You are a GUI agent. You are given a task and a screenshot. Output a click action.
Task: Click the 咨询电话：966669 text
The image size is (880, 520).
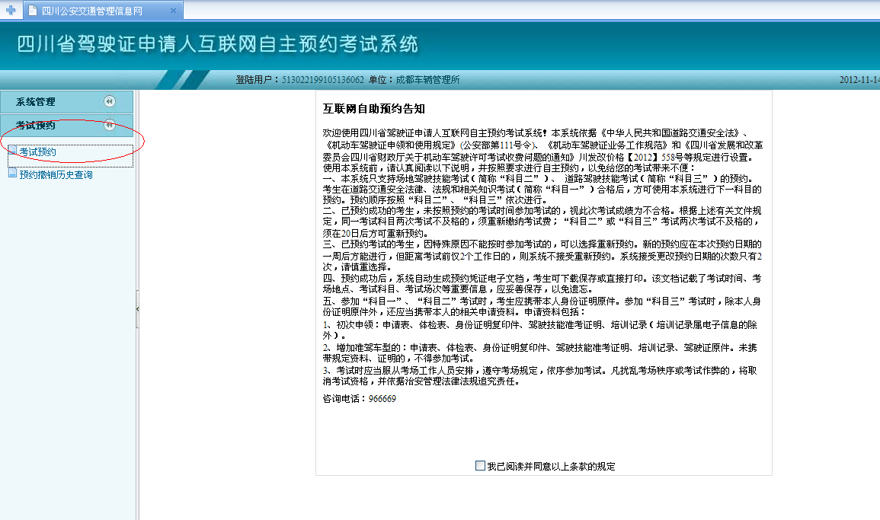[x=359, y=399]
